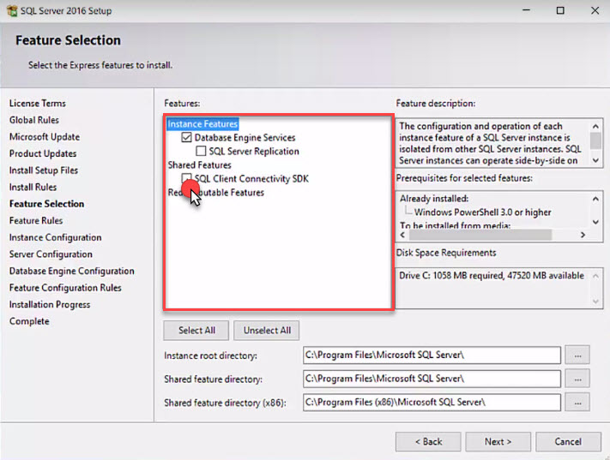Click the Already installed: entry

(434, 199)
